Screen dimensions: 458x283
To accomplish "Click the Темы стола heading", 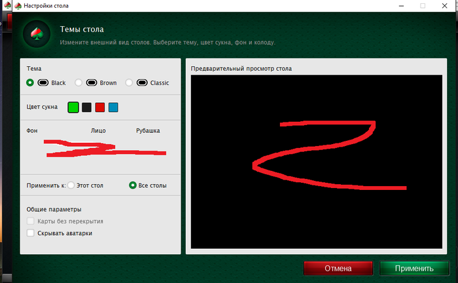I will [x=82, y=29].
